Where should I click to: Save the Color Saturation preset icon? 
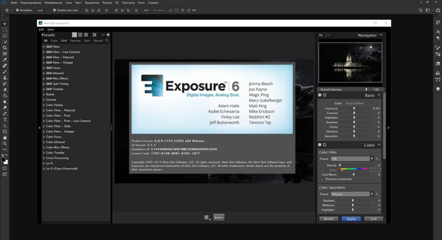pos(377,194)
